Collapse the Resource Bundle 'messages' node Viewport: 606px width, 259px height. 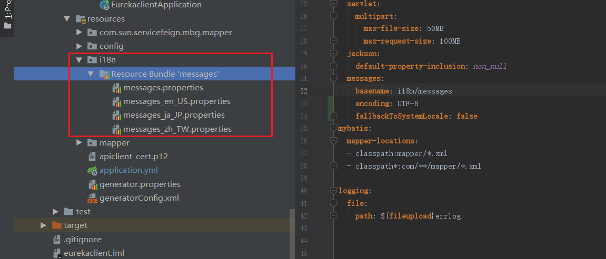91,74
